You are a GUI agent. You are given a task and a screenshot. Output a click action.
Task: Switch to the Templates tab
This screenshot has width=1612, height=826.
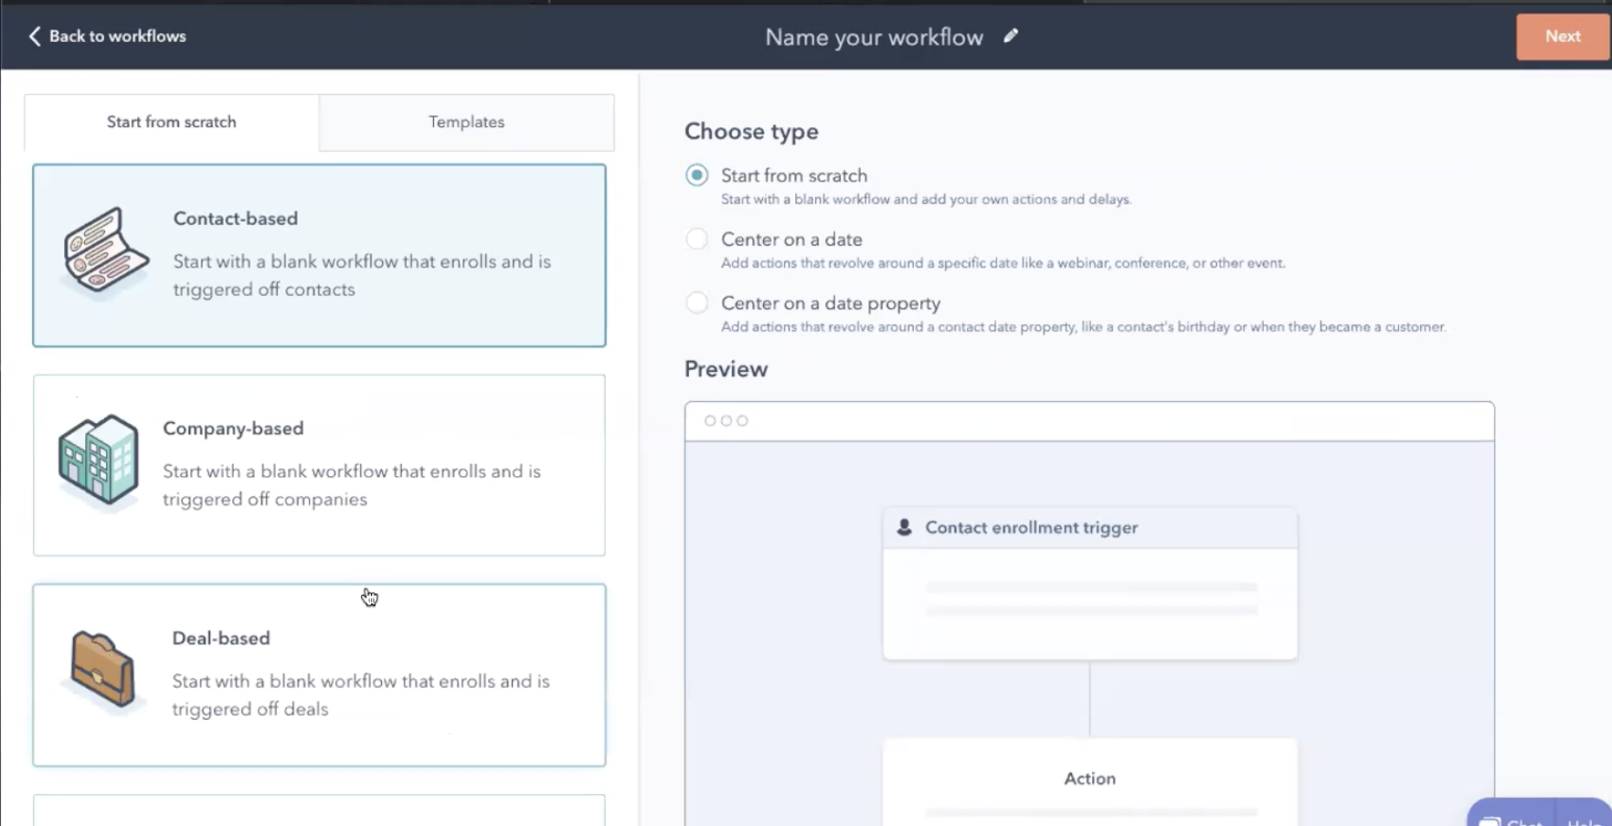[x=466, y=122]
